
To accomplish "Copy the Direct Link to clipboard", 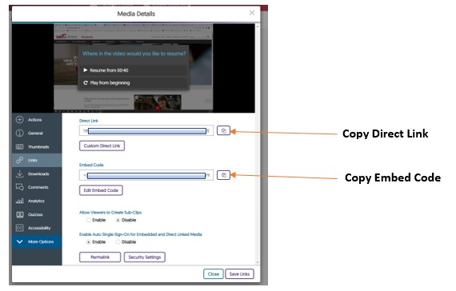I will click(223, 130).
